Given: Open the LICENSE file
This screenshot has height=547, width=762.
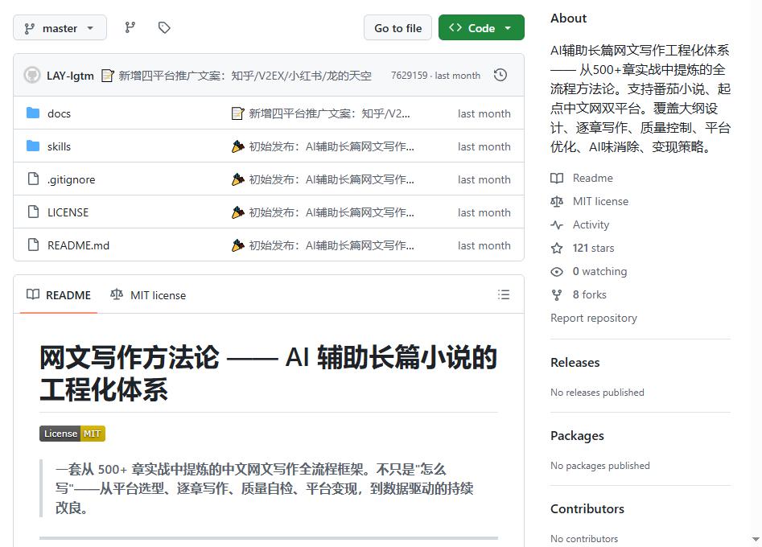Looking at the screenshot, I should (68, 212).
